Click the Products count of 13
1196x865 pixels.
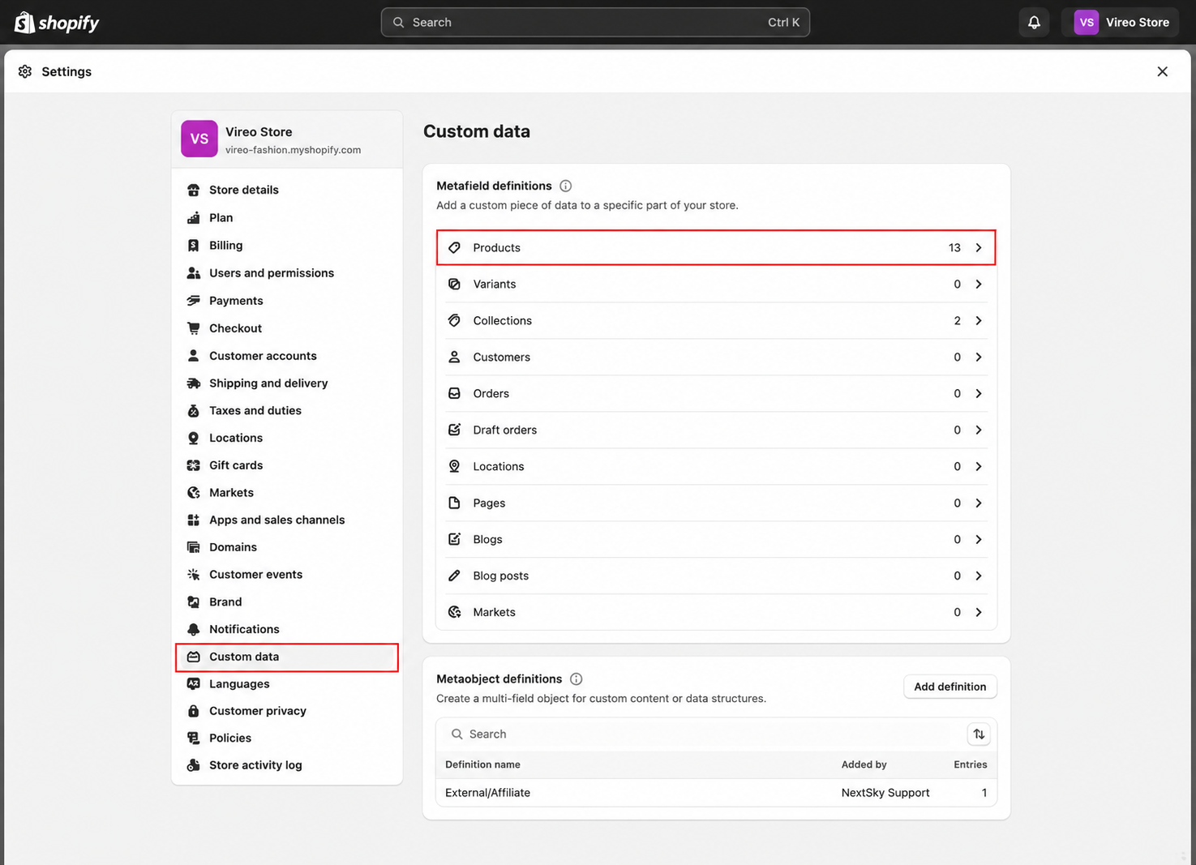[x=954, y=247]
